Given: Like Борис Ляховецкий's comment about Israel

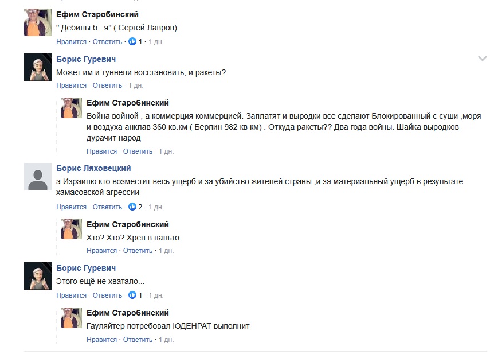Looking at the screenshot, I should click(71, 207).
